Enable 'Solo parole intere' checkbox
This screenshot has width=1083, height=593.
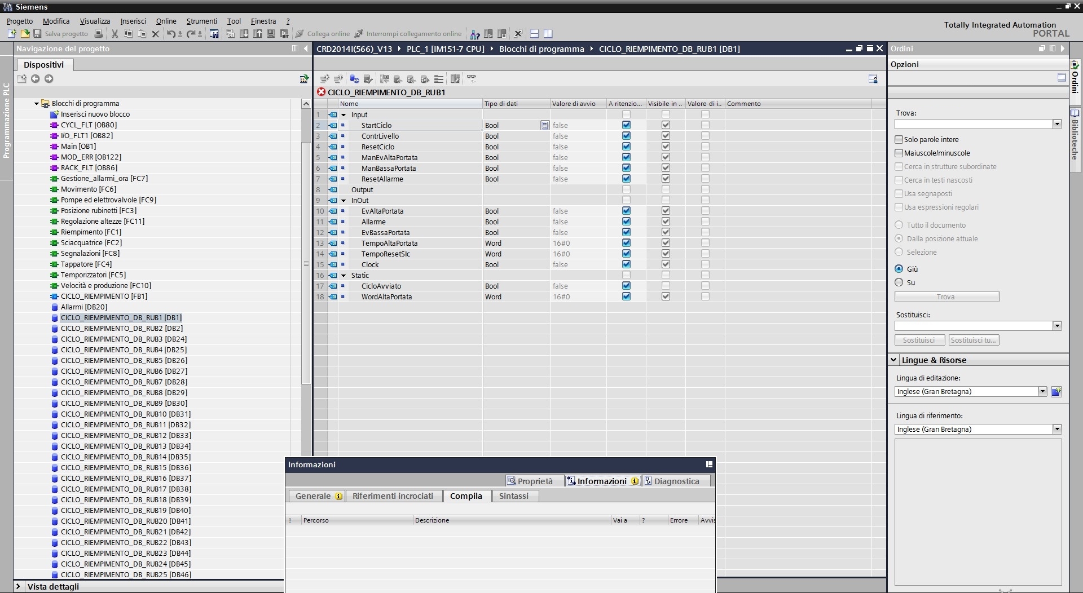point(899,139)
